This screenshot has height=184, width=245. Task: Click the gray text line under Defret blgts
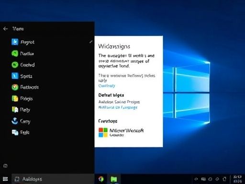point(119,102)
